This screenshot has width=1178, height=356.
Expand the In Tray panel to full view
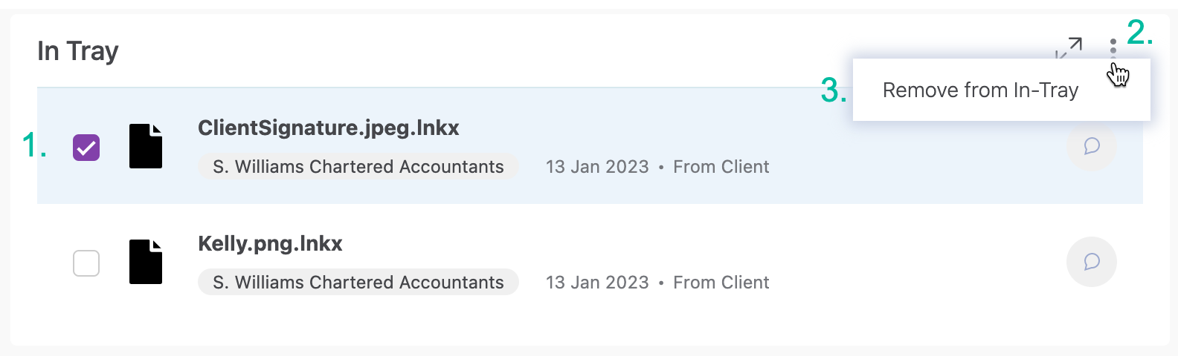click(1069, 47)
